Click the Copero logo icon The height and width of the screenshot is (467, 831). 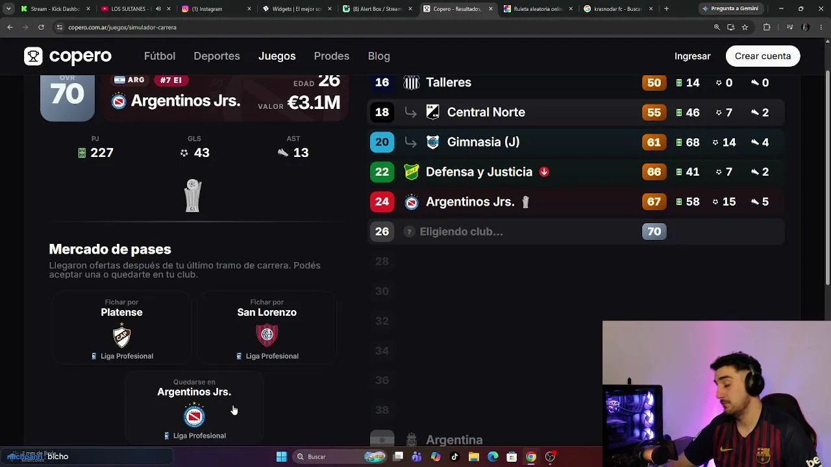pos(33,56)
